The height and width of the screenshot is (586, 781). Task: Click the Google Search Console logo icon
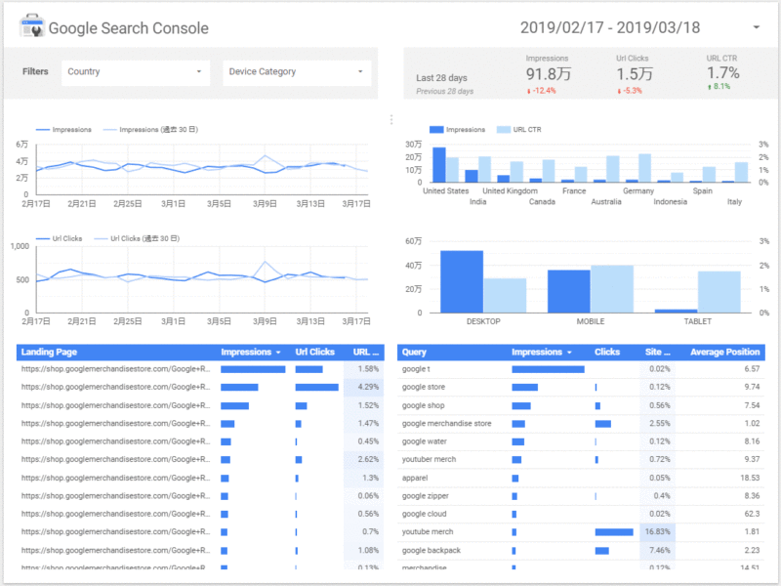click(x=32, y=26)
